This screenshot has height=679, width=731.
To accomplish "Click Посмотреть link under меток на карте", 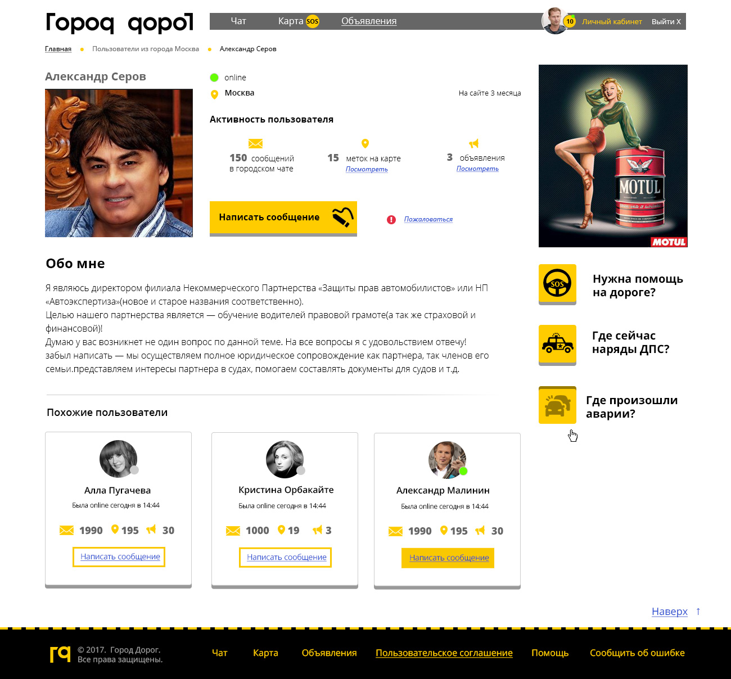I will [367, 169].
